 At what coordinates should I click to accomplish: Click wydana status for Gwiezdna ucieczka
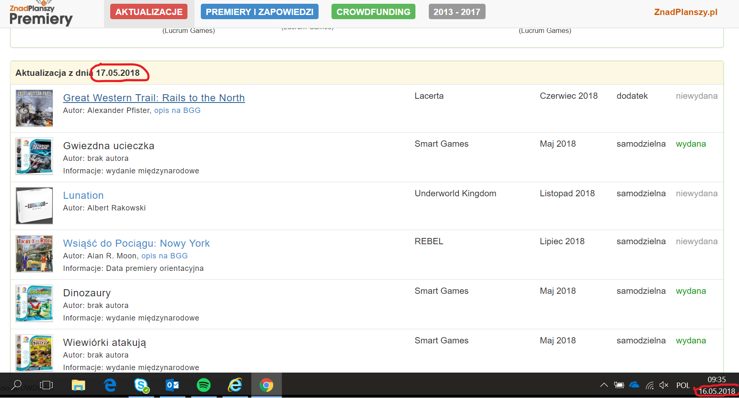691,144
